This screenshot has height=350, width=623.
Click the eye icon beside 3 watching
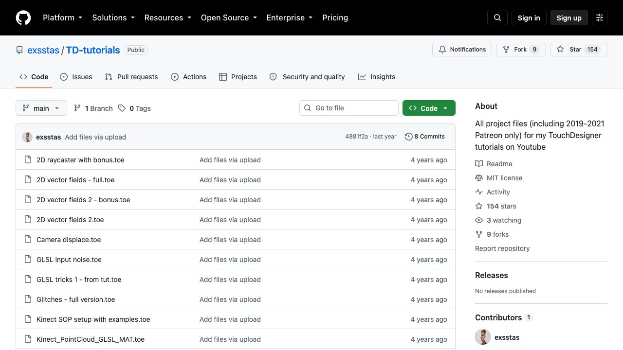tap(479, 220)
